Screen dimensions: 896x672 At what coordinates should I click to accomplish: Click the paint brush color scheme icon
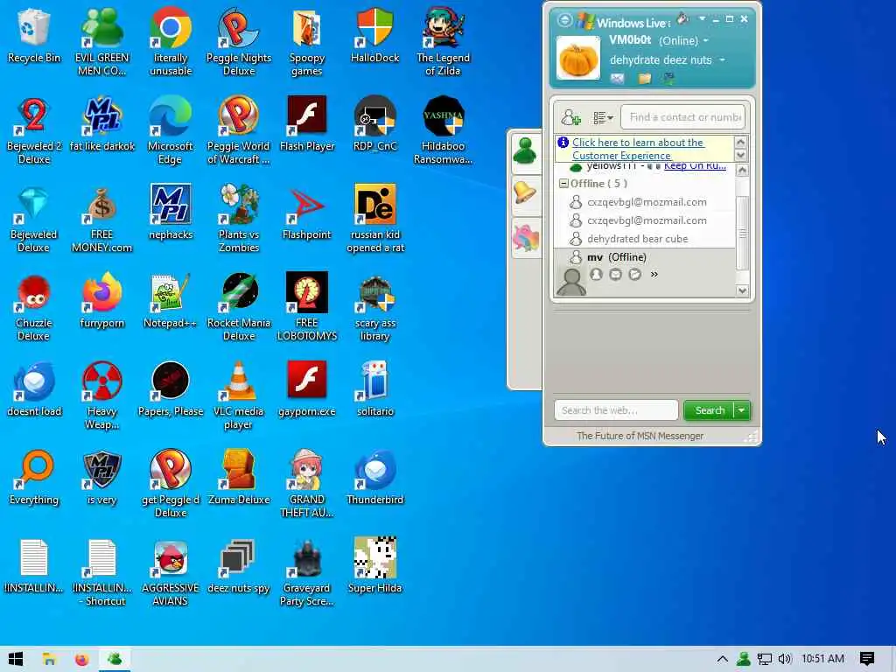(x=682, y=19)
